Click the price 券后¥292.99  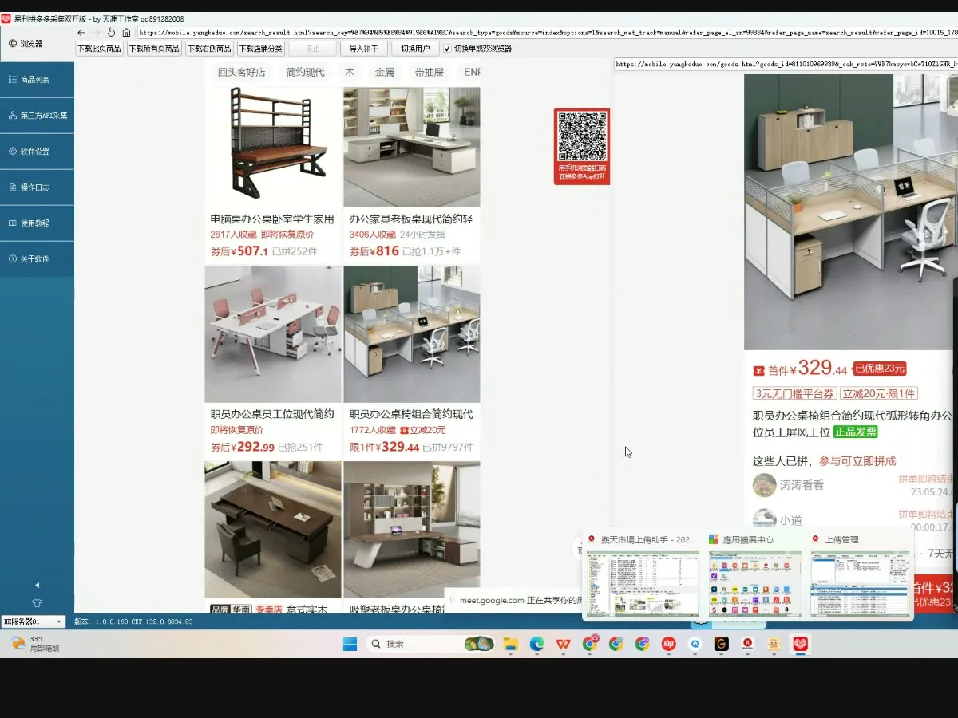click(243, 447)
